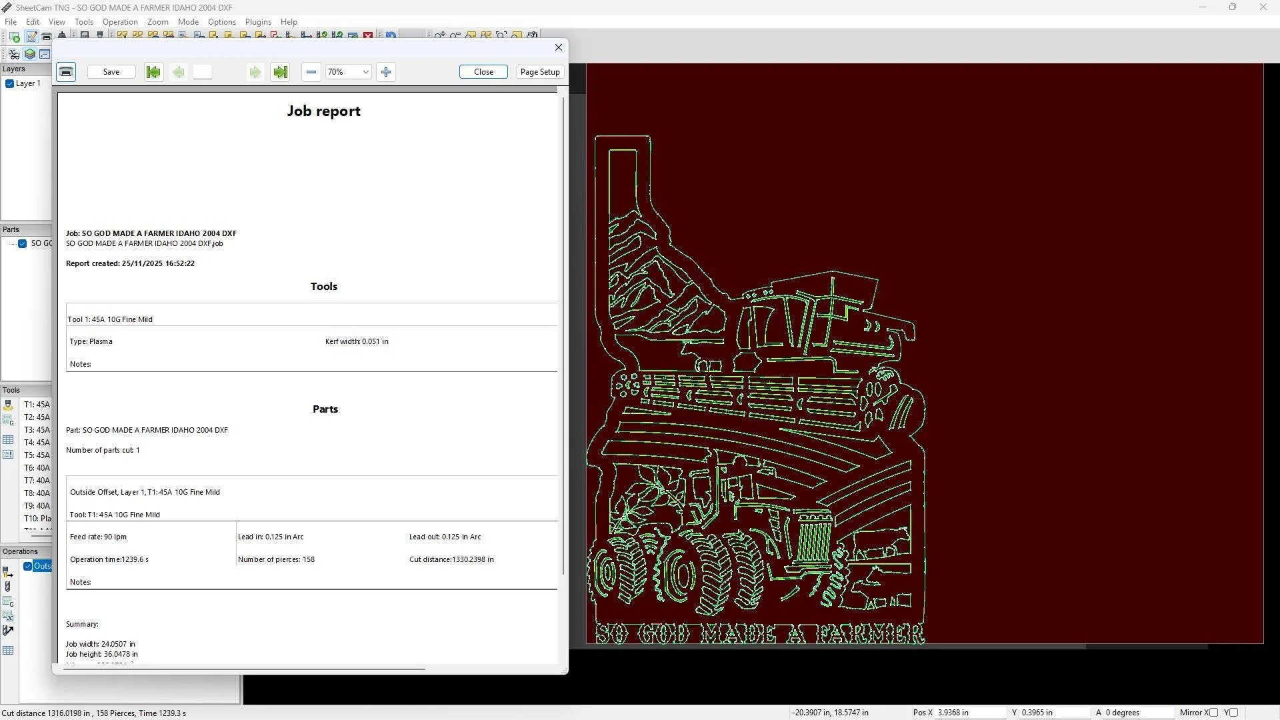Click the new tool icon in Tools panel

(8, 405)
